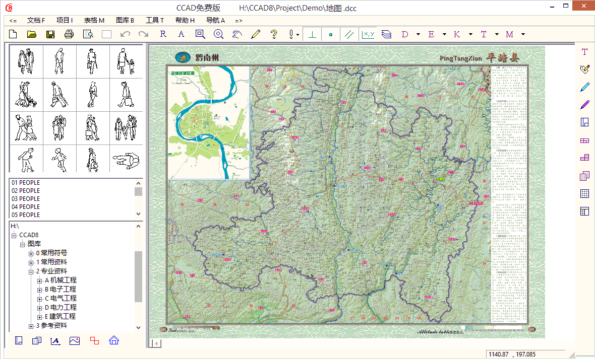Click the red overlapping squares icon
The image size is (595, 359).
pos(94,340)
